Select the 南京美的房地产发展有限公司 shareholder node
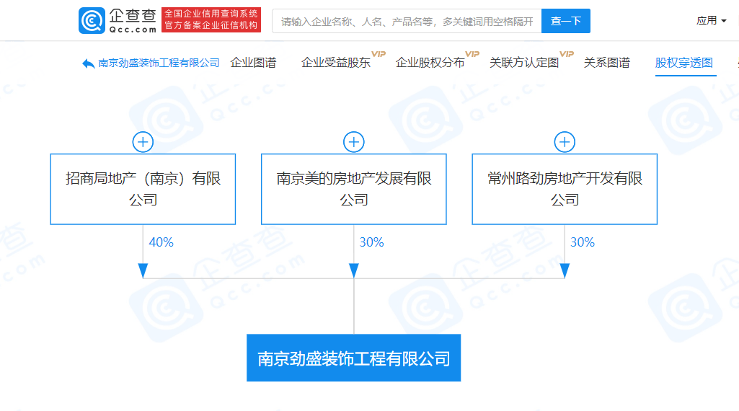 [353, 189]
